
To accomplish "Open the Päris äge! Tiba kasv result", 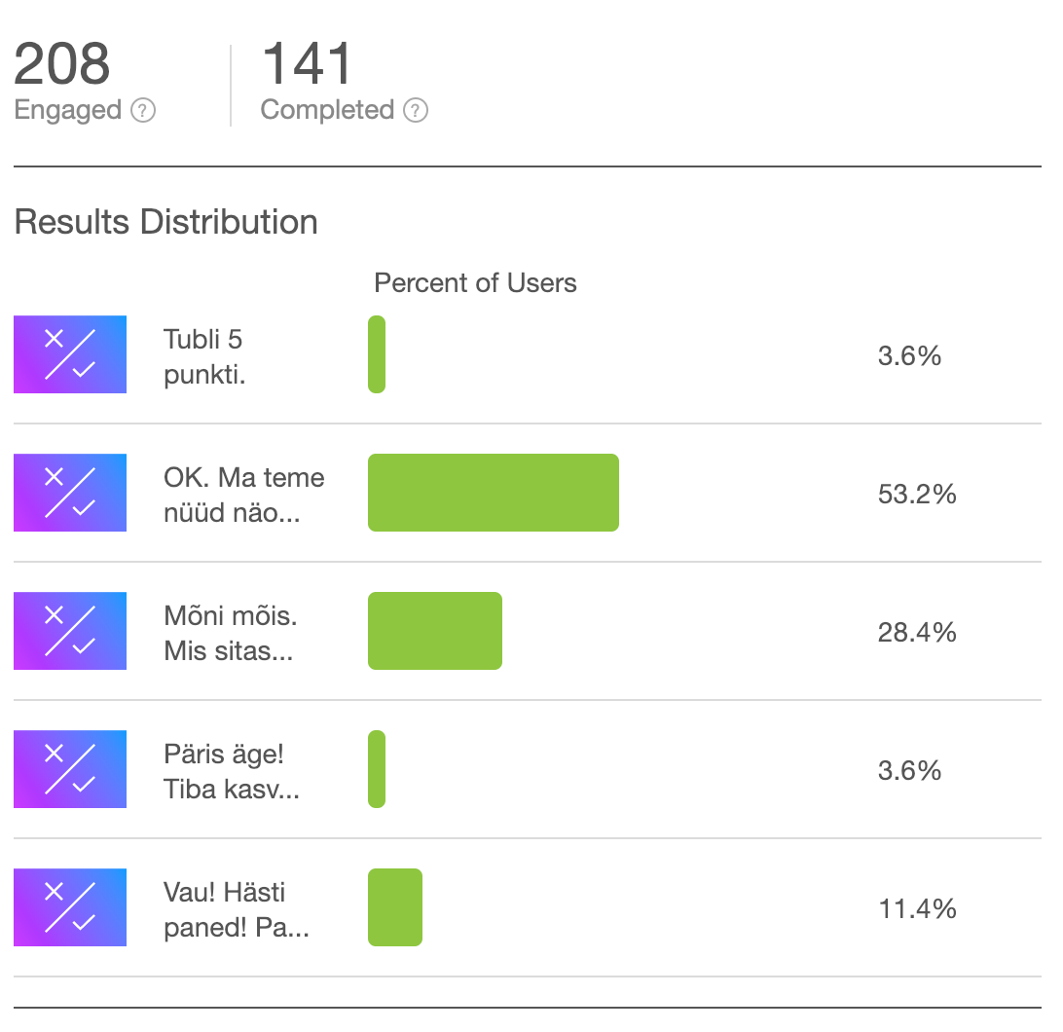I will point(231,771).
